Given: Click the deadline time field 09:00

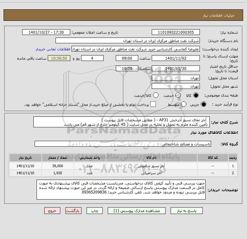Looking at the screenshot, I should [127, 58].
